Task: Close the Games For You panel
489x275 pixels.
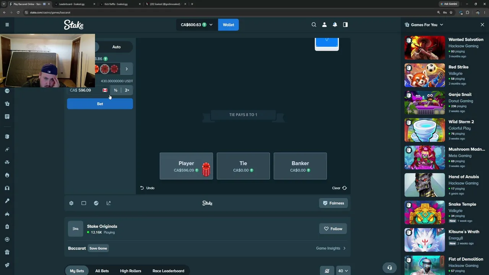Action: coord(482,25)
